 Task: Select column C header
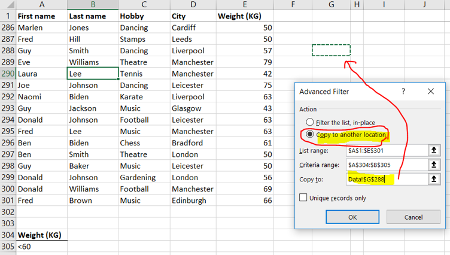144,5
